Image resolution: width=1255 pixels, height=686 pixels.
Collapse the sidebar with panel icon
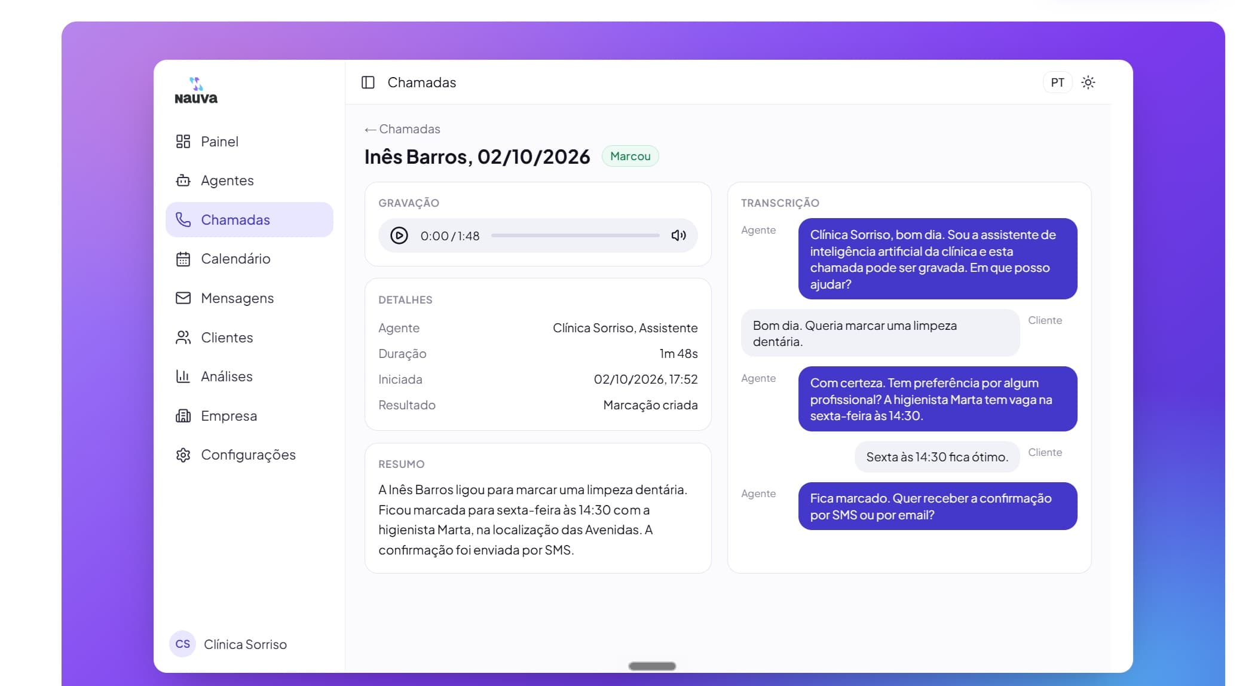click(368, 82)
